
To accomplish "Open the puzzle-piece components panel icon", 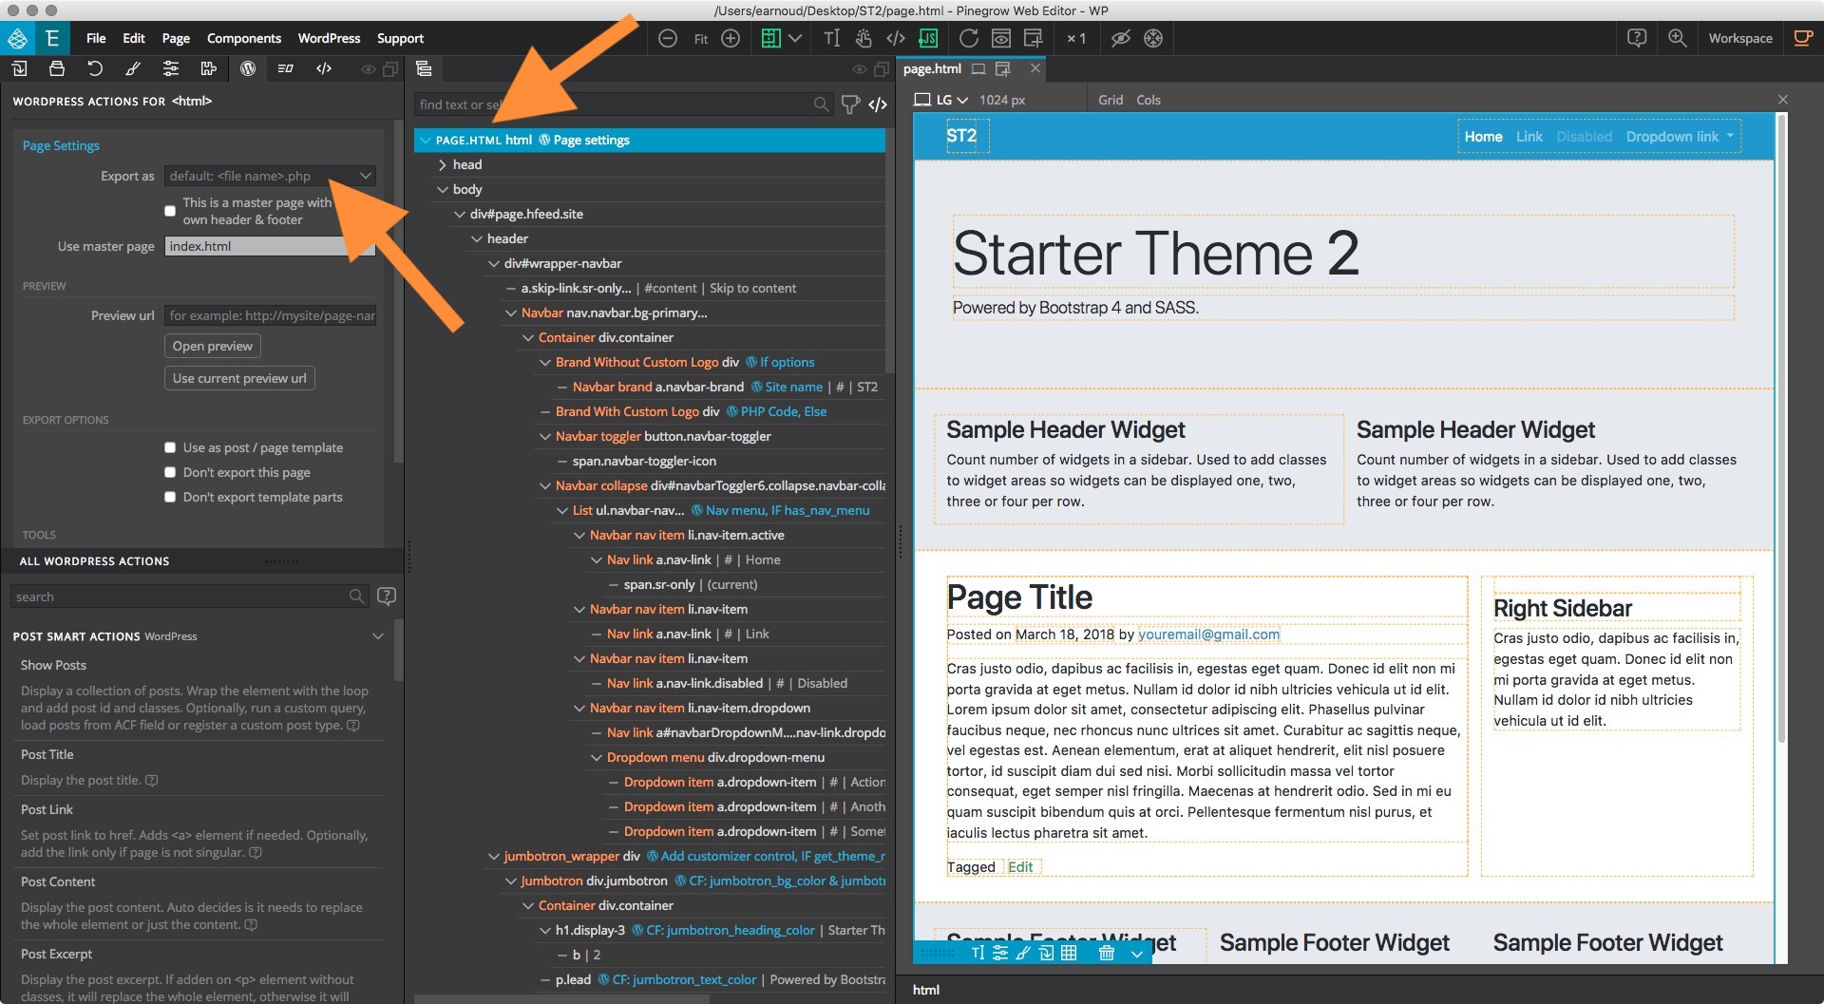I will (x=209, y=68).
